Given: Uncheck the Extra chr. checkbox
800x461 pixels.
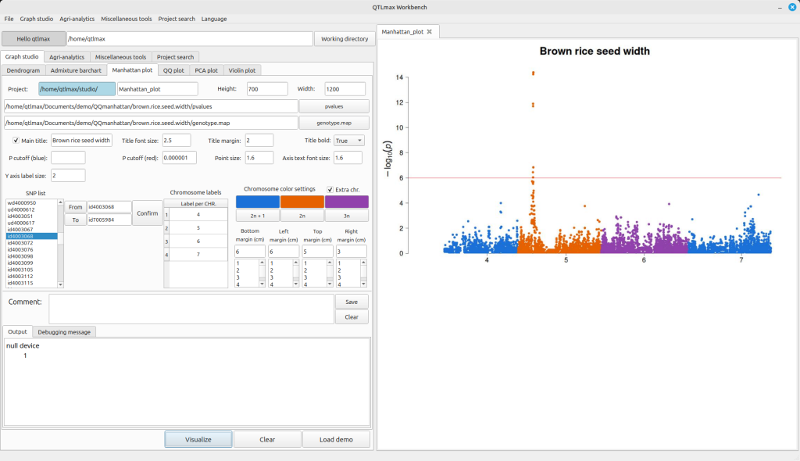Looking at the screenshot, I should 330,189.
